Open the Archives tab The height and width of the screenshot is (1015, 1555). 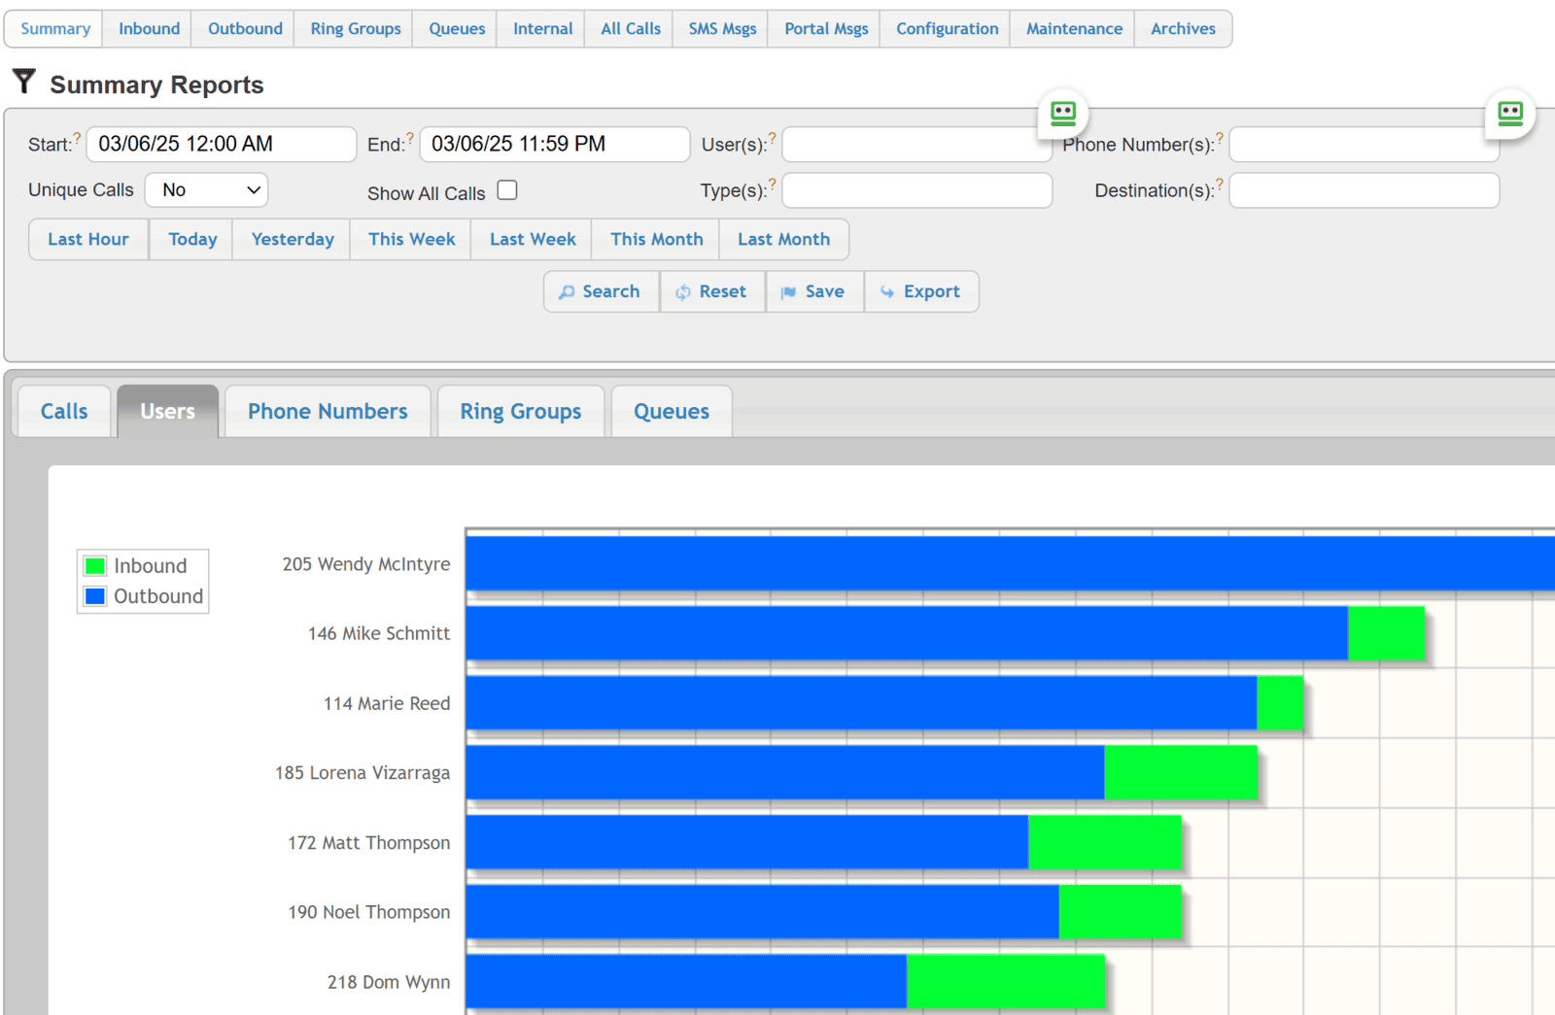pyautogui.click(x=1183, y=29)
